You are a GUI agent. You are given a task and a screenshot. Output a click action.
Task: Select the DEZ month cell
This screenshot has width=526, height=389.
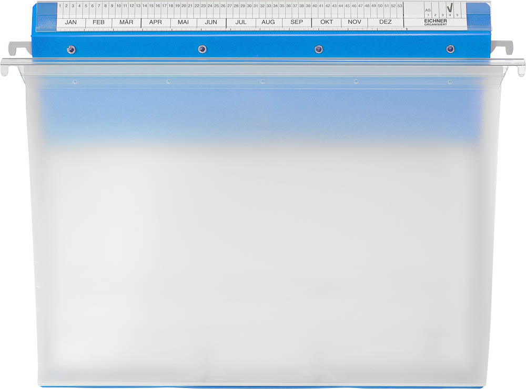pyautogui.click(x=386, y=22)
